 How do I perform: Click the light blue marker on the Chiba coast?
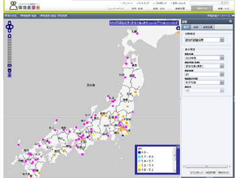(131, 127)
